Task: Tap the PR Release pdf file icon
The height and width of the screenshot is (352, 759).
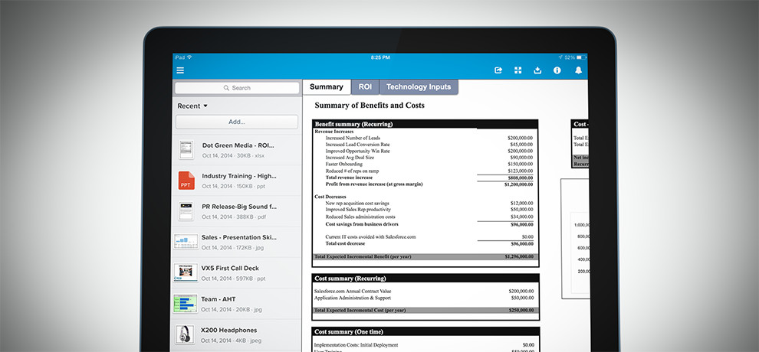Action: click(186, 211)
